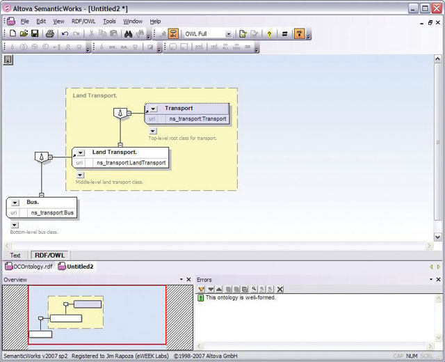Click 'This ontology is well-formed.' message
The image size is (445, 362).
241,297
